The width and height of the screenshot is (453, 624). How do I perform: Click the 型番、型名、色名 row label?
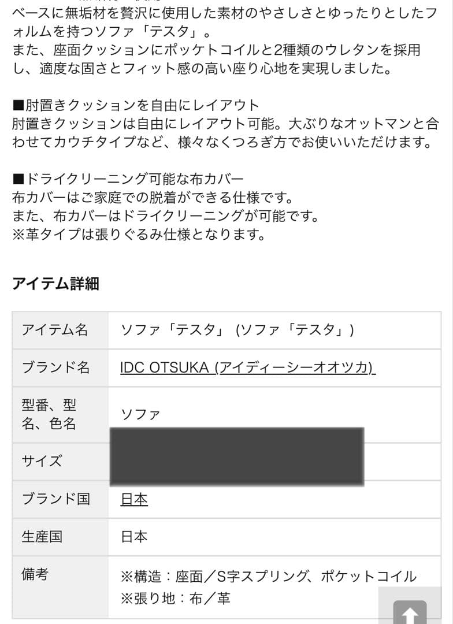[x=49, y=414]
